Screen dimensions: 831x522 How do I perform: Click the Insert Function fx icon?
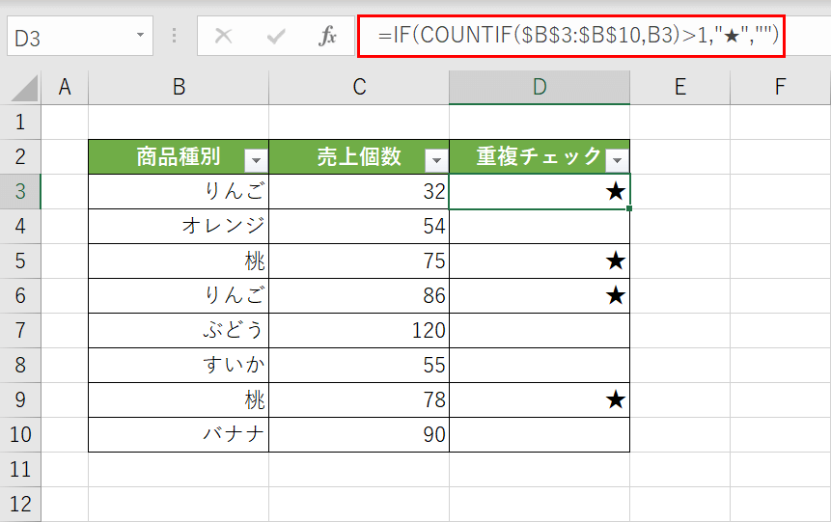tap(327, 36)
